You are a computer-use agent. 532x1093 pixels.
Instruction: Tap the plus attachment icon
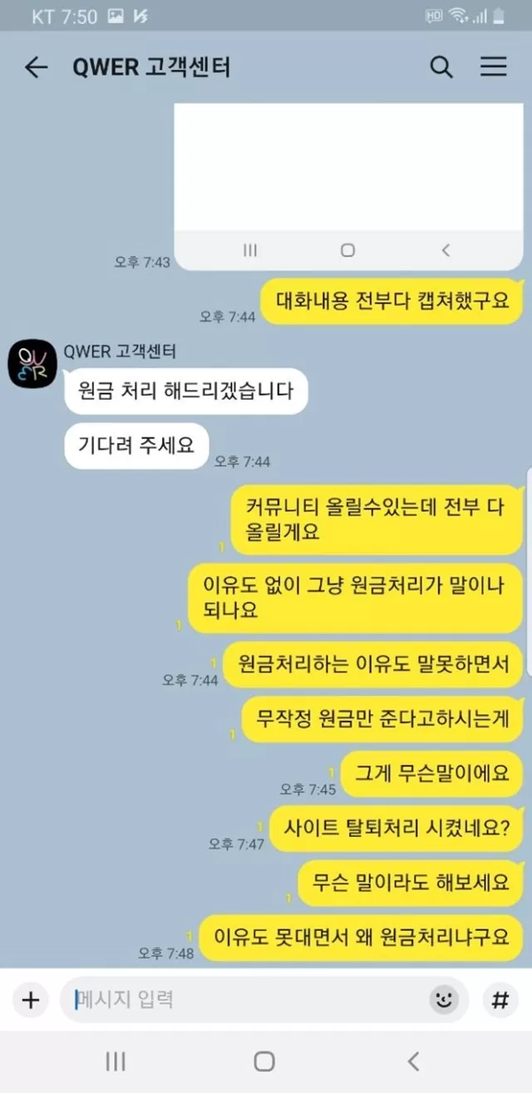(30, 999)
